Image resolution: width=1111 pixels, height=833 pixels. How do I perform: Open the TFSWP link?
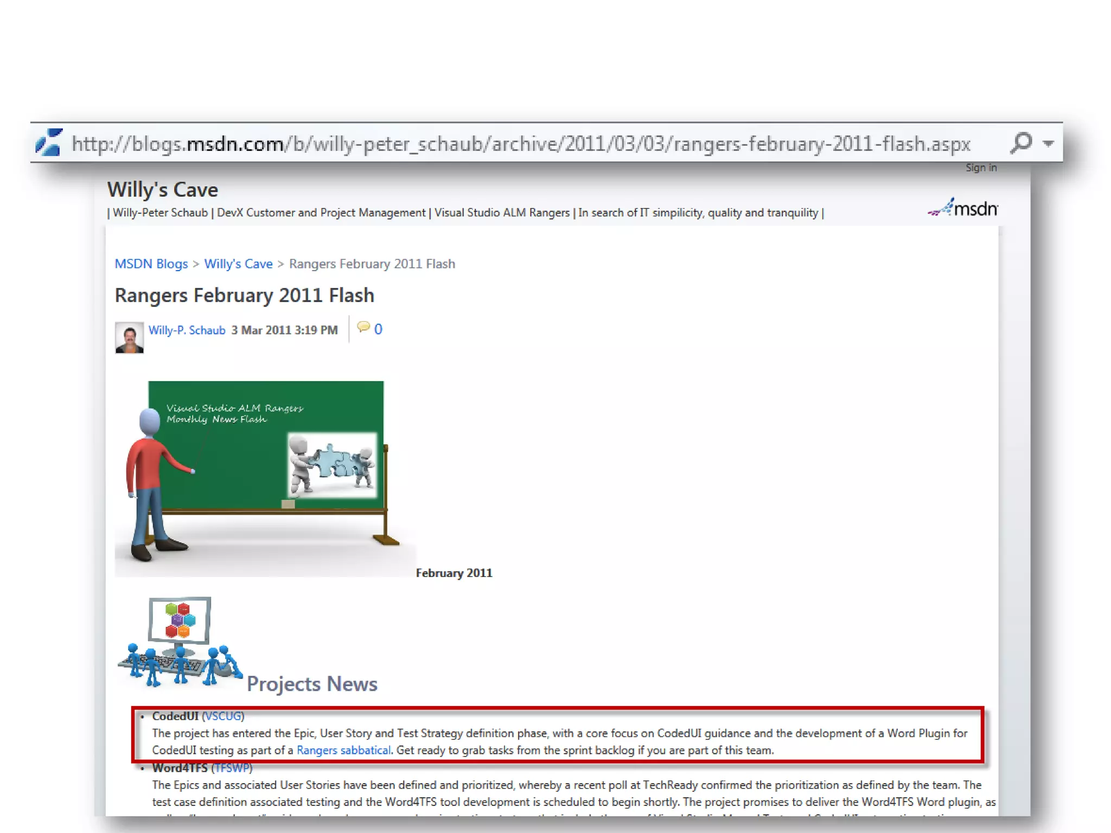pos(232,767)
